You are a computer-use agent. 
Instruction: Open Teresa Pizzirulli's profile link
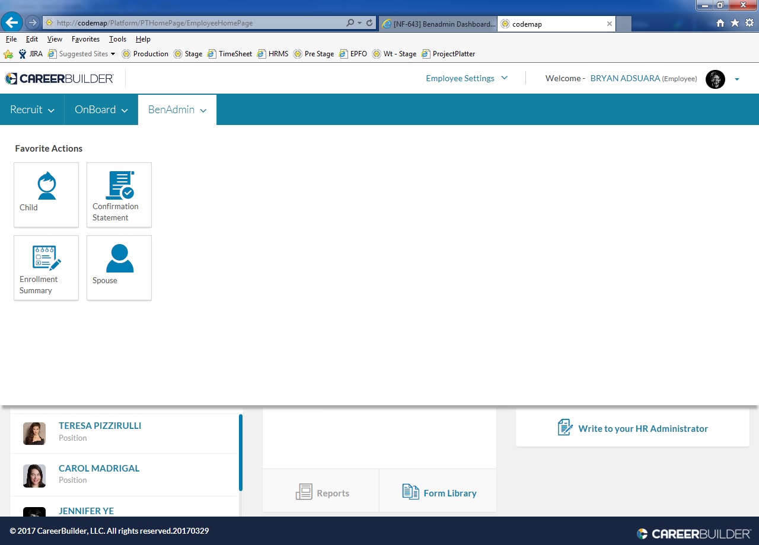(100, 425)
